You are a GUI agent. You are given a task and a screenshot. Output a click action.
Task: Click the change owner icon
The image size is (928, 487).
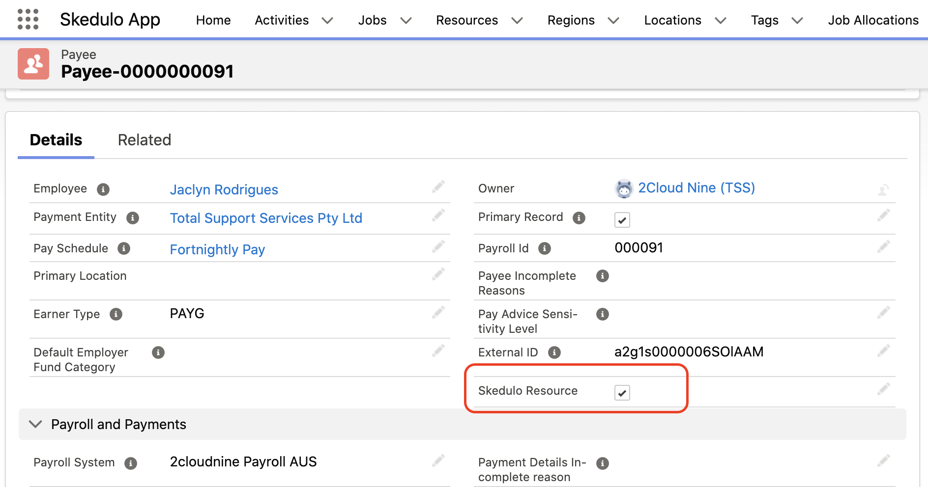point(883,190)
